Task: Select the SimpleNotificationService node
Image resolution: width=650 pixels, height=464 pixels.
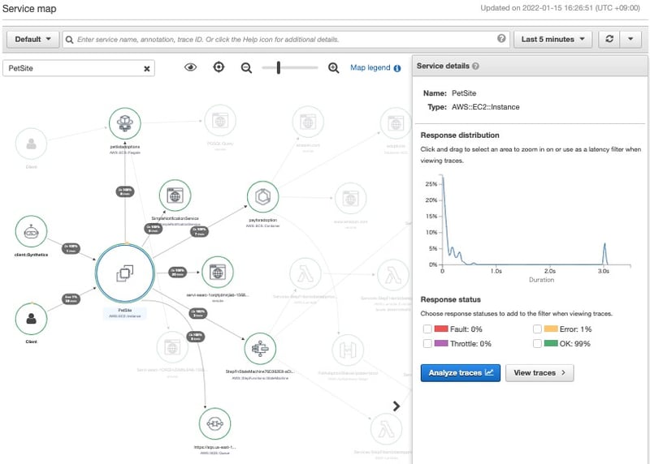Action: click(175, 195)
